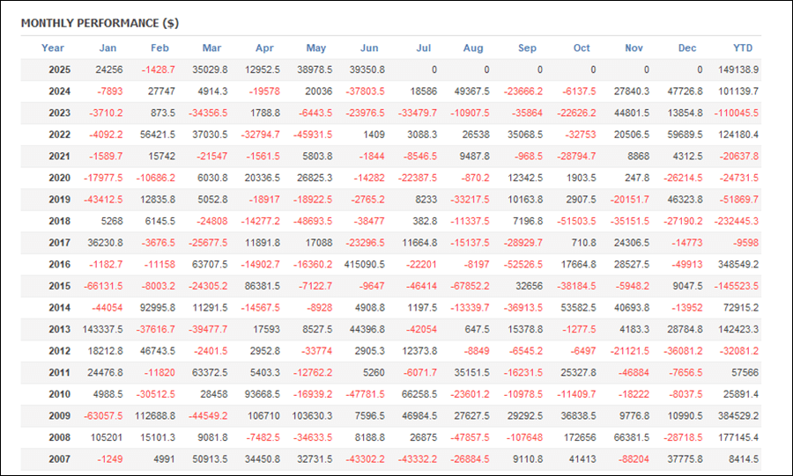The image size is (793, 476).
Task: Click the 2023 YTD value -110045.5
Action: click(737, 114)
